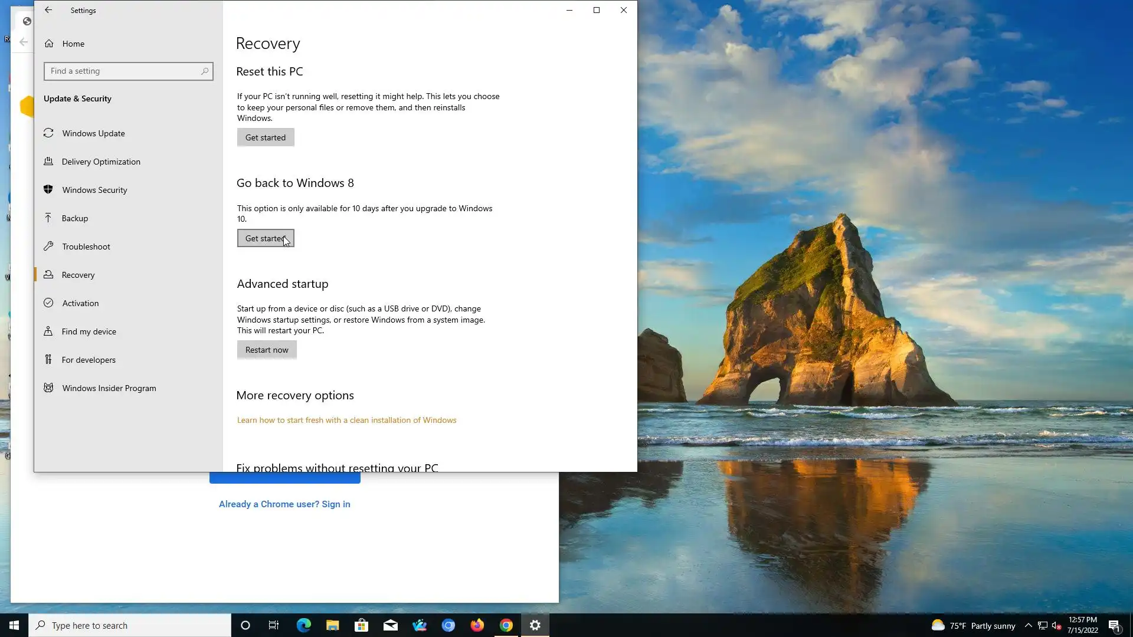The image size is (1133, 637).
Task: Select Delivery Optimization in sidebar
Action: click(101, 162)
